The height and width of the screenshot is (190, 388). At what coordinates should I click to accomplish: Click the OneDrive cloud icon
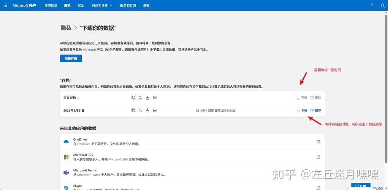(x=66, y=142)
